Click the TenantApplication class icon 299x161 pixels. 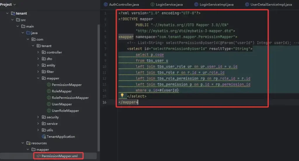click(44, 136)
